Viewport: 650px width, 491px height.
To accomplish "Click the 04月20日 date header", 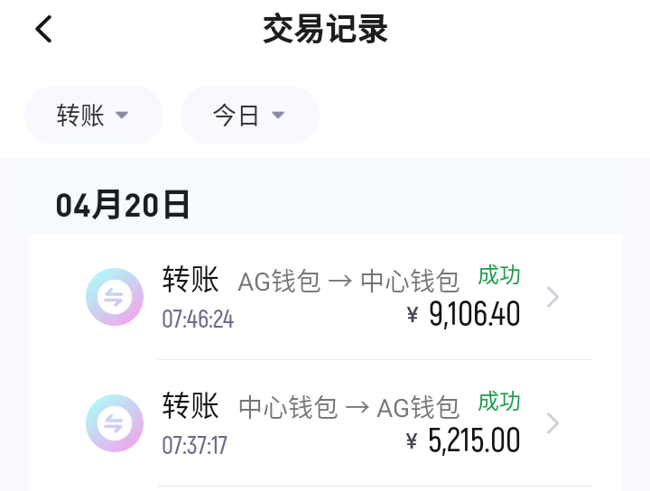I will pos(123,206).
